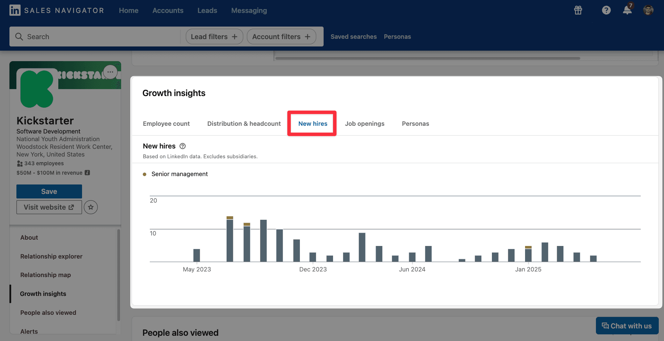Open Accounts in top navigation
This screenshot has height=341, width=664.
pyautogui.click(x=168, y=10)
